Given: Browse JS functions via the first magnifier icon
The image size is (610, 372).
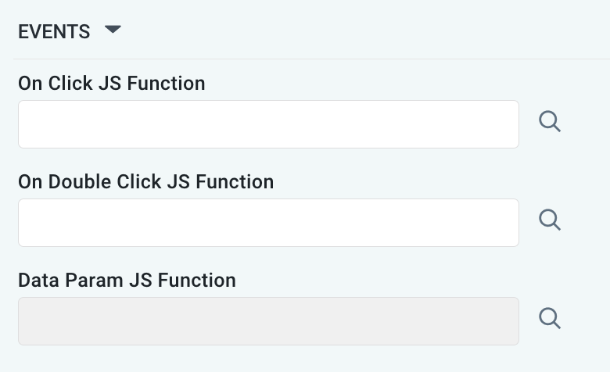Looking at the screenshot, I should click(550, 123).
